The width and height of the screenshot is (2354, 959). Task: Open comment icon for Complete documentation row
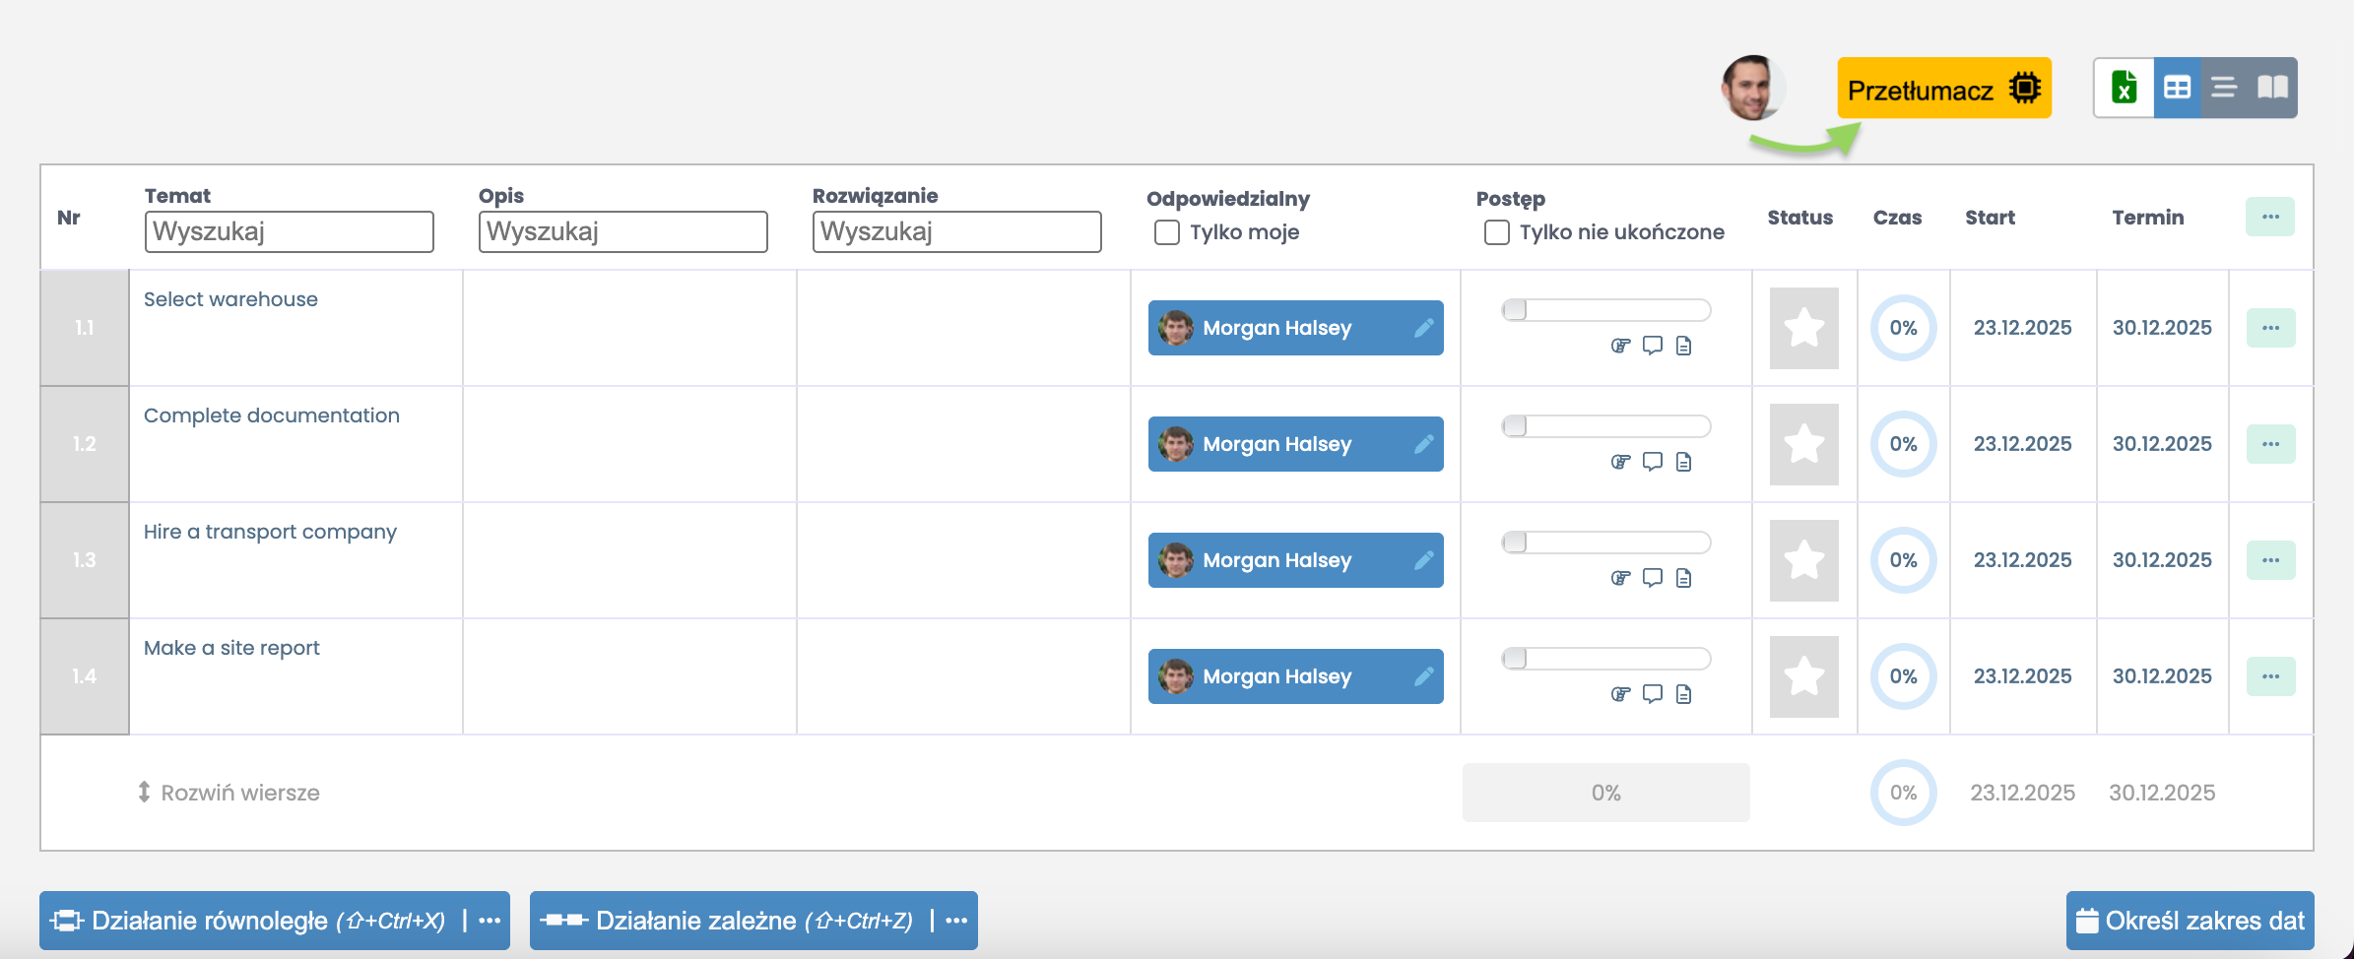[1653, 461]
